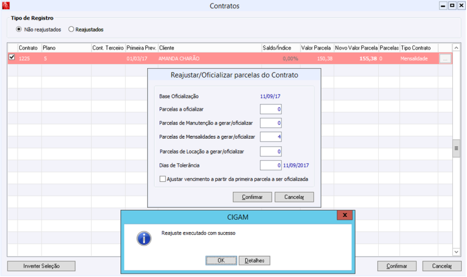This screenshot has width=467, height=277.
Task: Click OK in the CIGAM dialog
Action: pyautogui.click(x=221, y=261)
